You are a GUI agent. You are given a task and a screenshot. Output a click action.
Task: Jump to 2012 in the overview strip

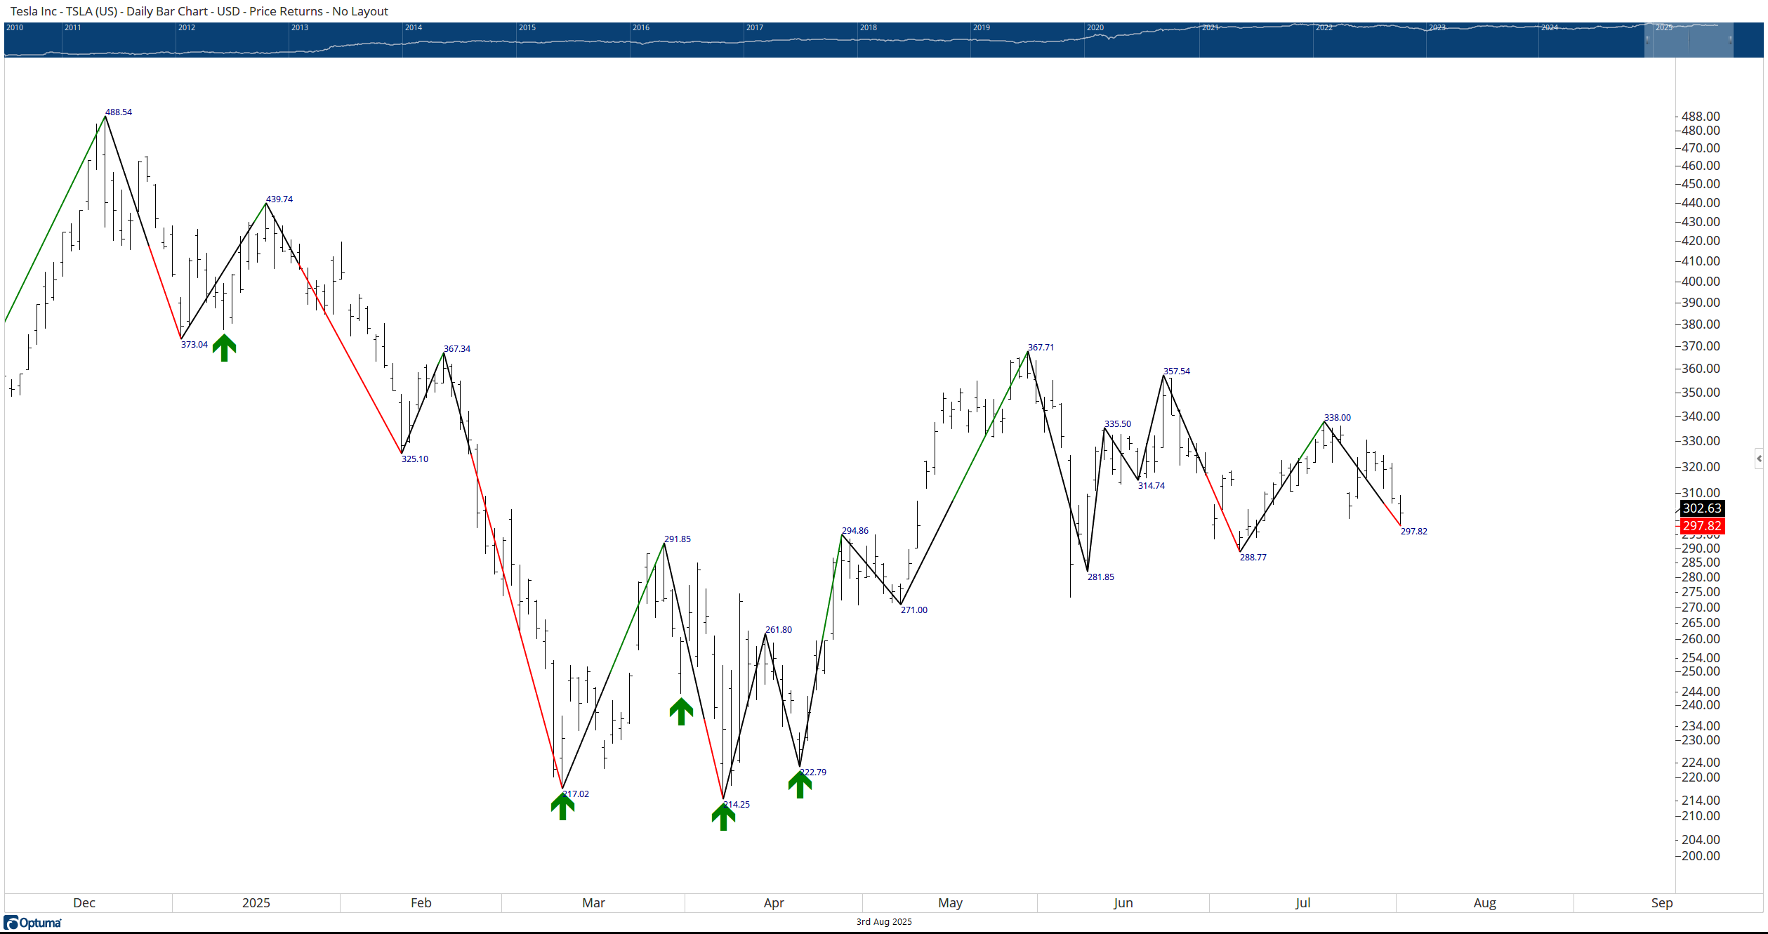tap(187, 27)
